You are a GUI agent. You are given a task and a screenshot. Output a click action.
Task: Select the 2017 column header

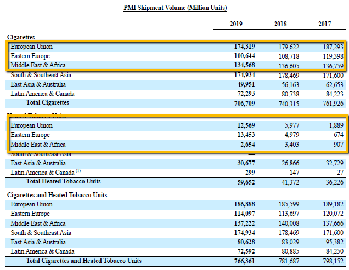327,25
